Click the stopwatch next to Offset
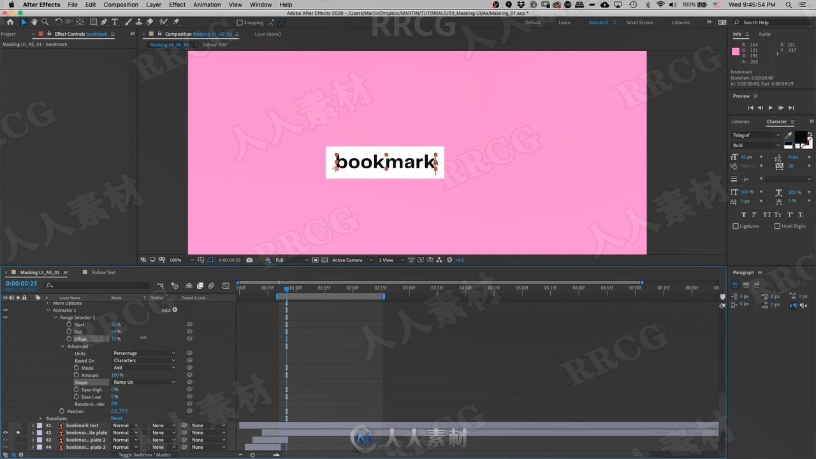The image size is (816, 459). [x=69, y=339]
